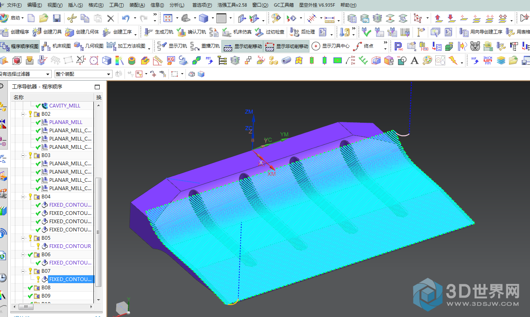The image size is (530, 317).
Task: Click the KG weight calculation icon
Action: pos(171,61)
